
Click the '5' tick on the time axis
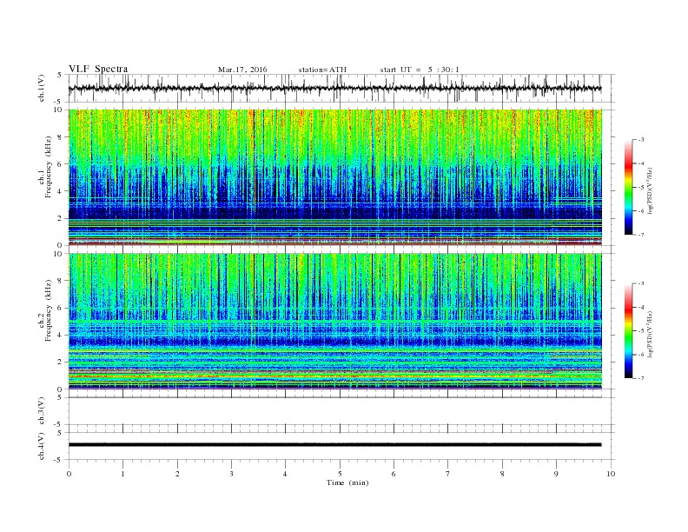click(340, 474)
